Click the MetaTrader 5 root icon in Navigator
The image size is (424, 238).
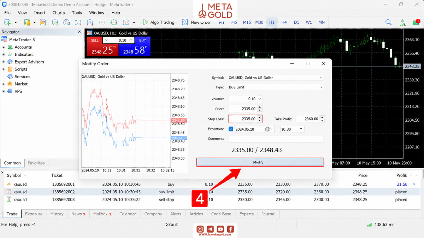tap(4, 39)
